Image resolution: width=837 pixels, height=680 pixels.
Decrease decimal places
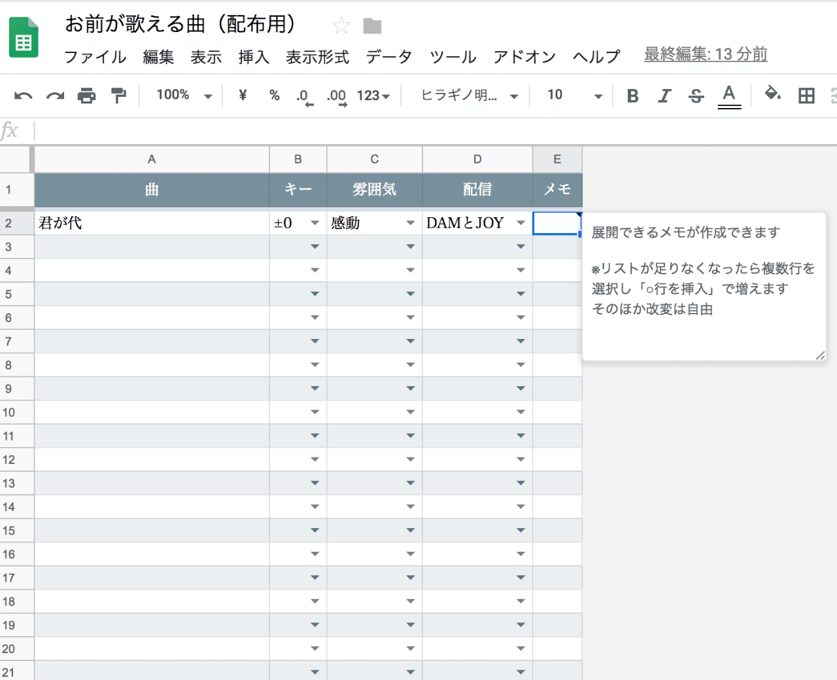click(305, 96)
